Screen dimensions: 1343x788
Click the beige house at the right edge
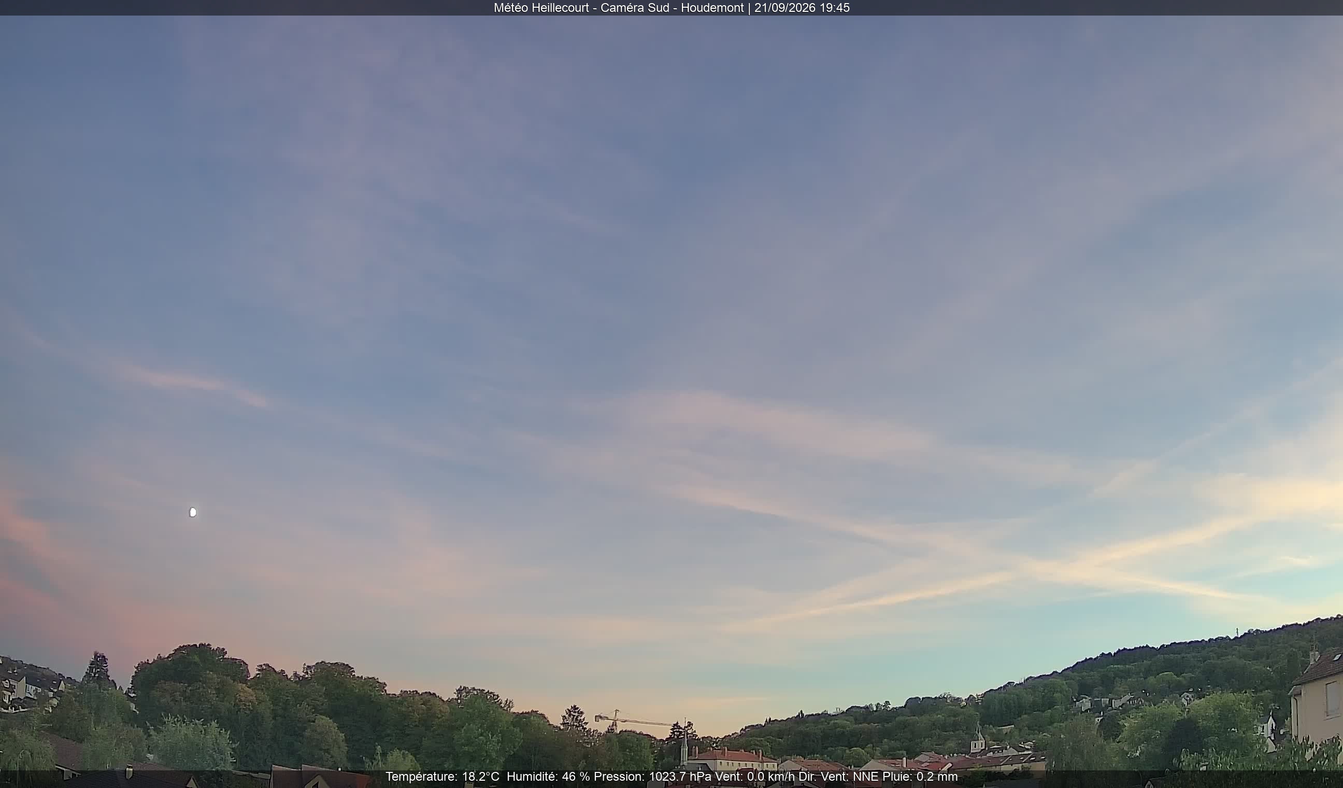pos(1317,698)
